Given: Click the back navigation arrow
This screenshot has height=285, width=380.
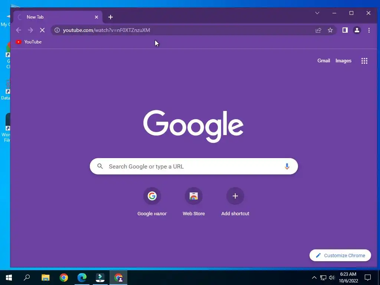Looking at the screenshot, I should (x=19, y=30).
